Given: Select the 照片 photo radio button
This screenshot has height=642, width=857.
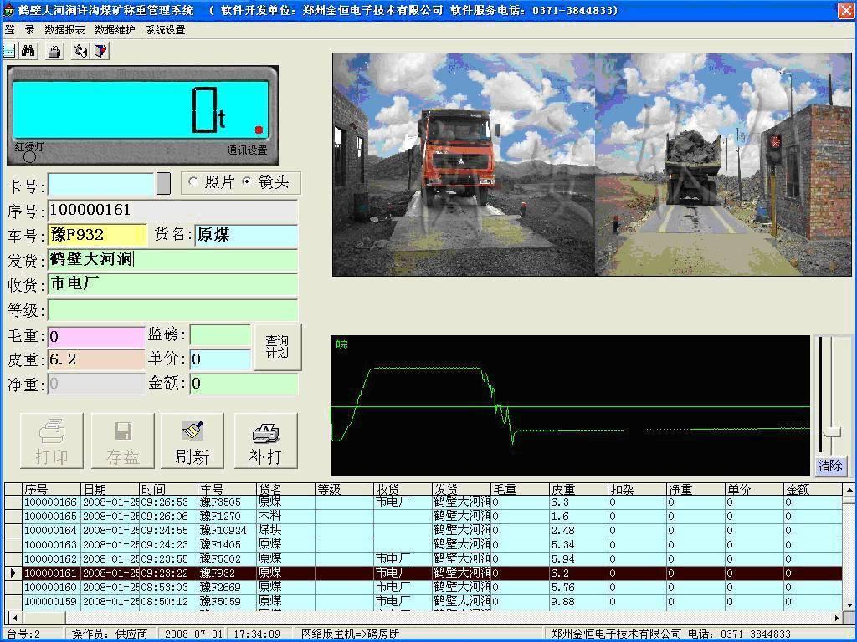Looking at the screenshot, I should click(193, 181).
